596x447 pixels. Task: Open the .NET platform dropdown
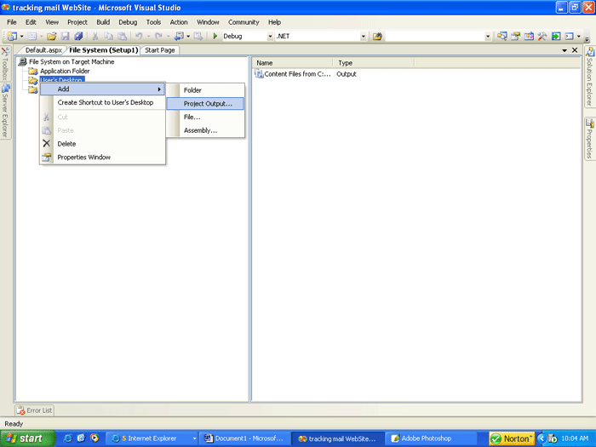[363, 37]
